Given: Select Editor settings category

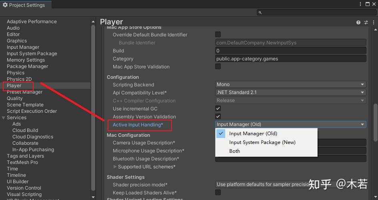Looking at the screenshot, I should 13,34.
